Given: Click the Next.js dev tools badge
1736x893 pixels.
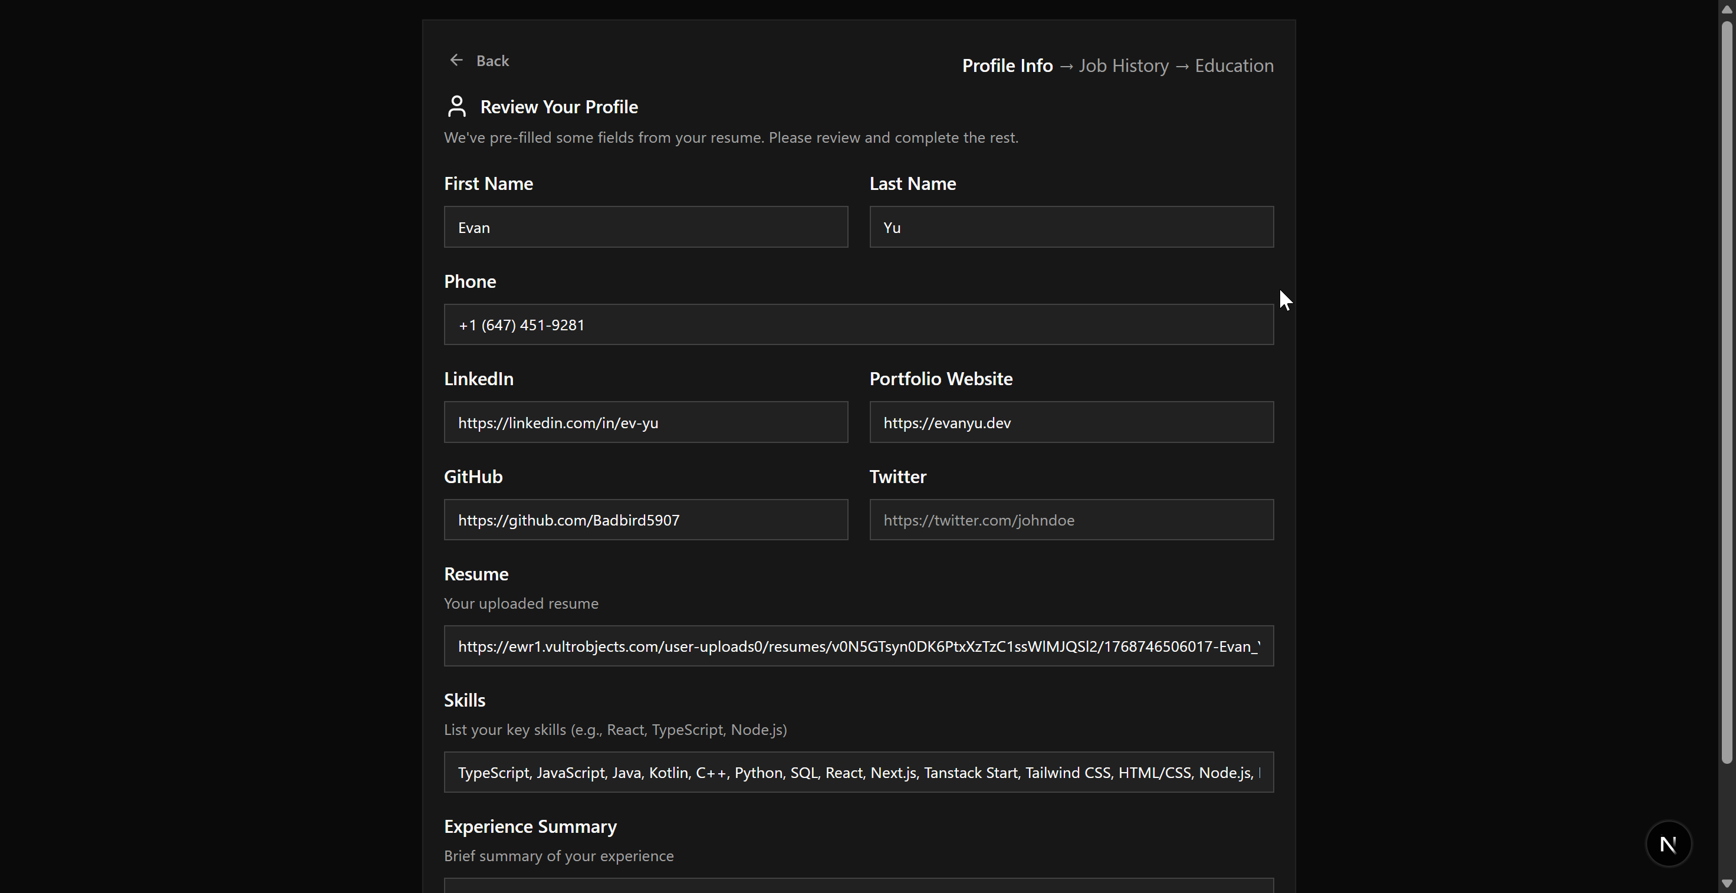Looking at the screenshot, I should pos(1668,844).
